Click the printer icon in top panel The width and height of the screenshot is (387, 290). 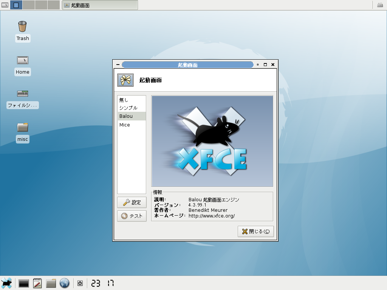click(x=380, y=5)
